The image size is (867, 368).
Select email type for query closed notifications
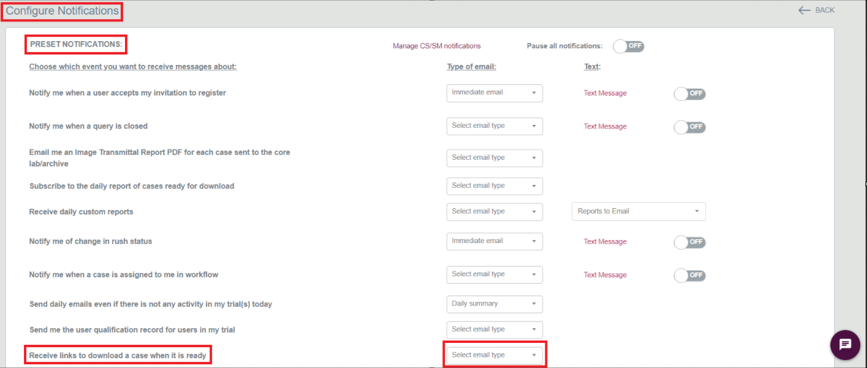[x=494, y=126]
